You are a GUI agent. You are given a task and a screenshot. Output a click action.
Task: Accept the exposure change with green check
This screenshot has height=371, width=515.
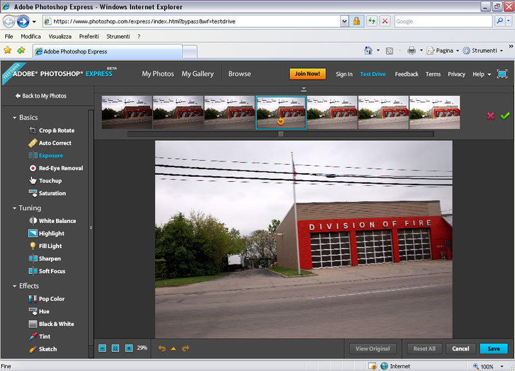pos(505,116)
